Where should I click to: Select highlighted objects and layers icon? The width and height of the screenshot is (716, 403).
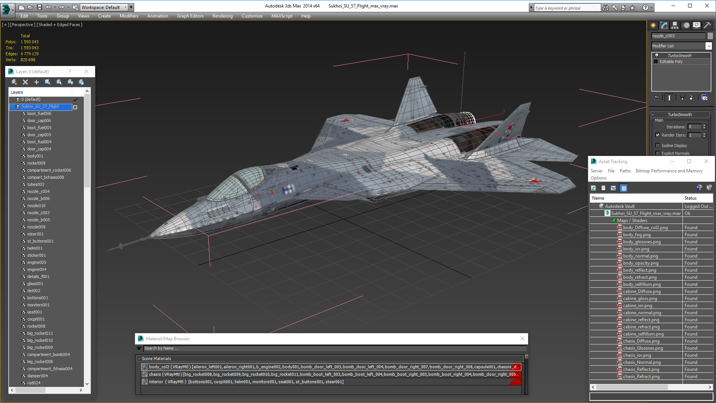(48, 82)
